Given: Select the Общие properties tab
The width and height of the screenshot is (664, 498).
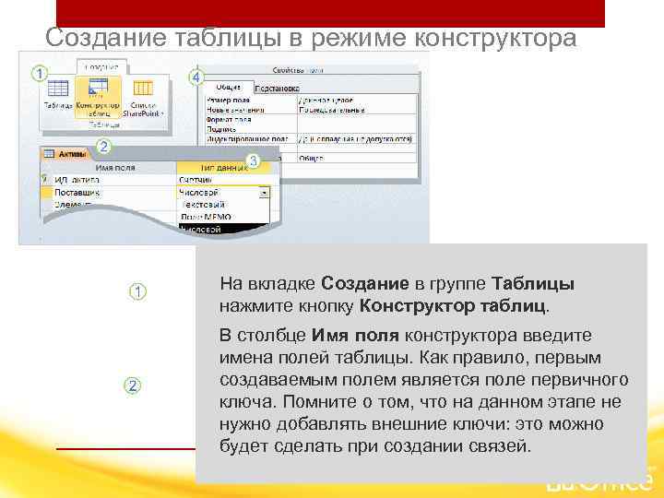Looking at the screenshot, I should tap(229, 88).
